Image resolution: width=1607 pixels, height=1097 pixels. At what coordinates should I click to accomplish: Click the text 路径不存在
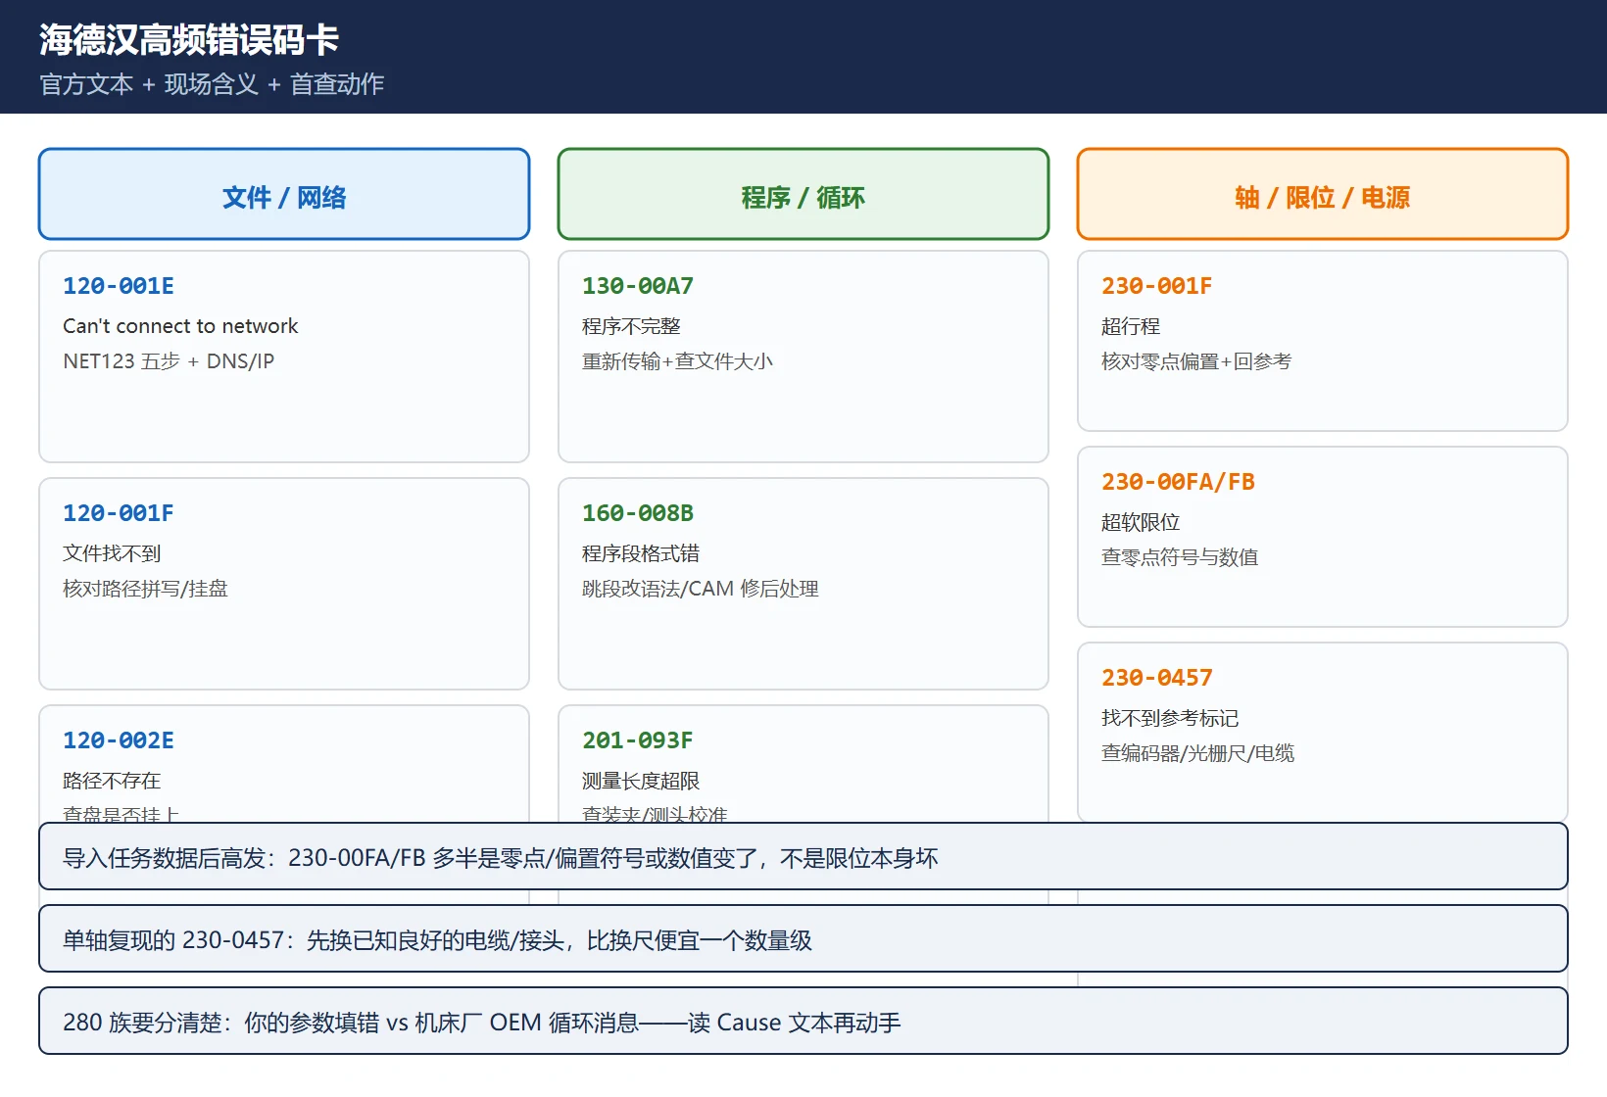(112, 781)
